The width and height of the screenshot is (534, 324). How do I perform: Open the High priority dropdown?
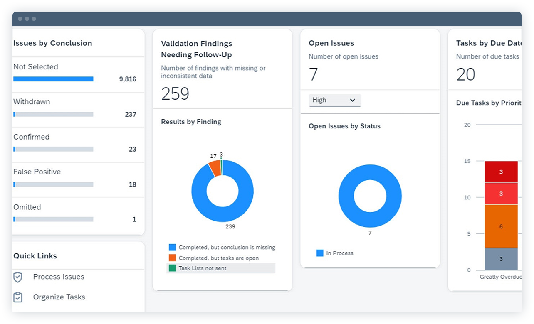point(335,100)
